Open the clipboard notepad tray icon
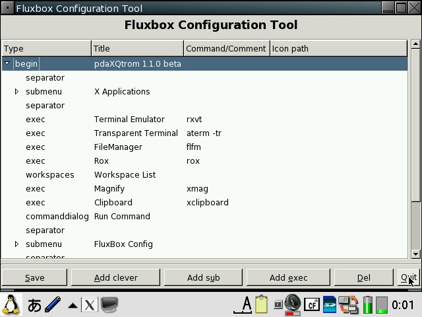The width and height of the screenshot is (422, 317). coord(261,304)
